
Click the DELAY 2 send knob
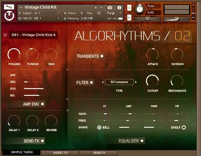click(x=32, y=121)
